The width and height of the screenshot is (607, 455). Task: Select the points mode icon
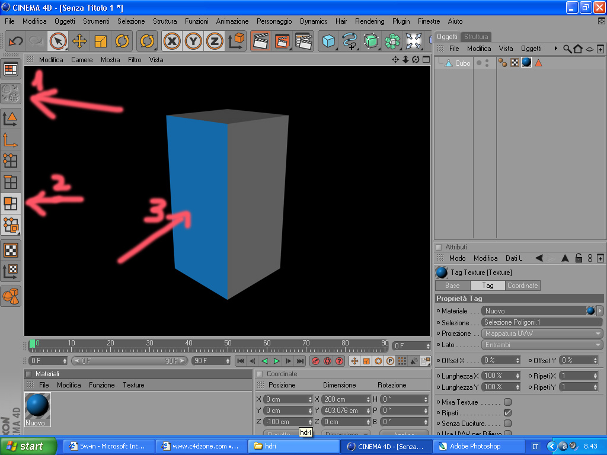(11, 161)
